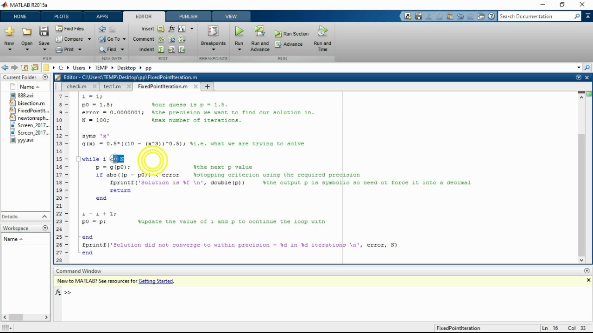Expand the Breakpoints dropdown arrow

(213, 49)
